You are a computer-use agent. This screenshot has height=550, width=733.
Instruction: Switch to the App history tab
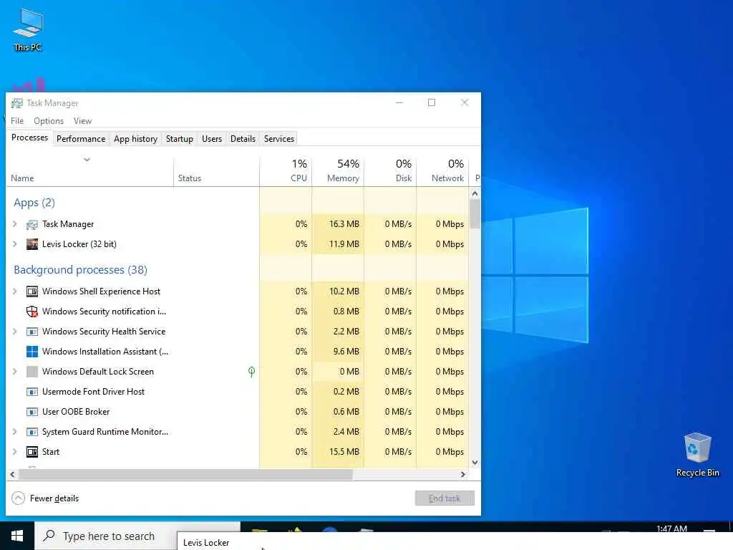click(135, 139)
